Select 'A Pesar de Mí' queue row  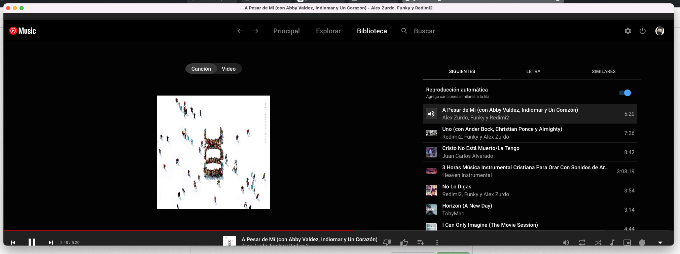tap(530, 114)
